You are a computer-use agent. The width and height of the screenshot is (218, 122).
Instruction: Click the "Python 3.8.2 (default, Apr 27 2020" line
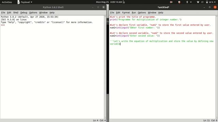pyautogui.click(x=30, y=17)
